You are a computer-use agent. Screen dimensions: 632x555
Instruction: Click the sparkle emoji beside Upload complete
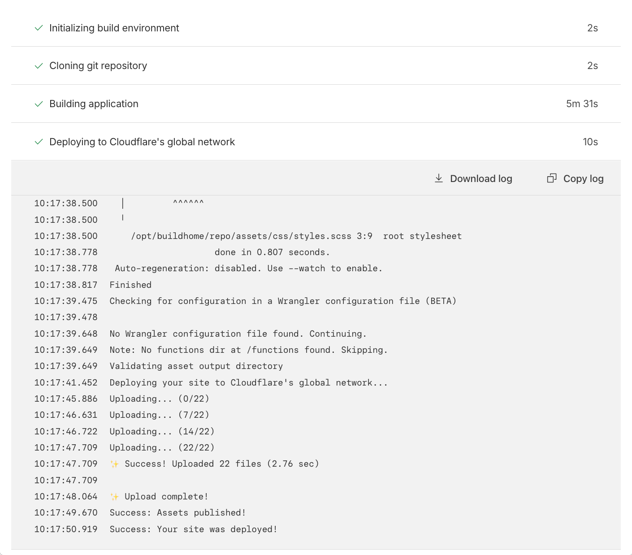(x=114, y=497)
